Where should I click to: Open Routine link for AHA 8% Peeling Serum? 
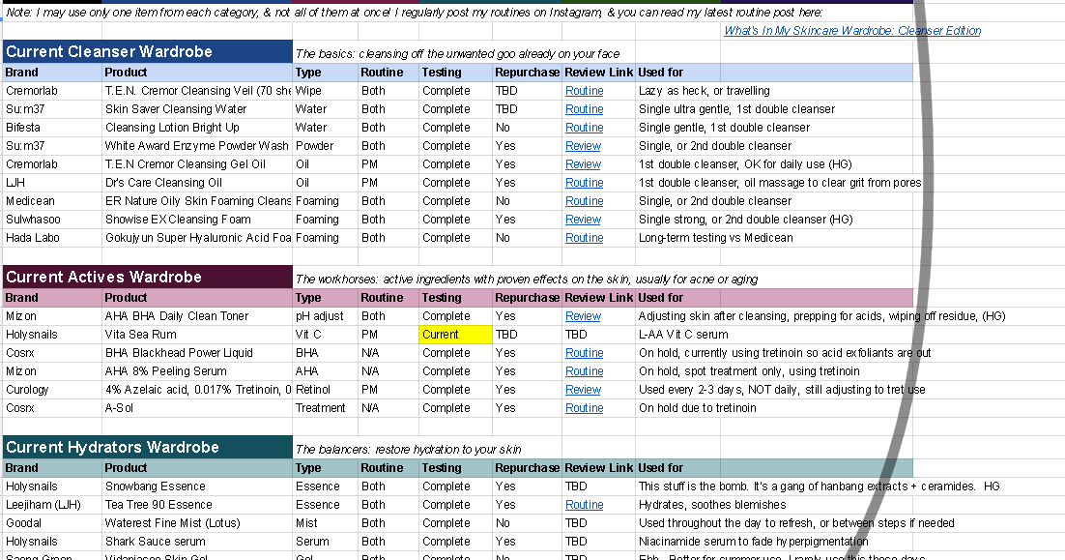pos(584,371)
